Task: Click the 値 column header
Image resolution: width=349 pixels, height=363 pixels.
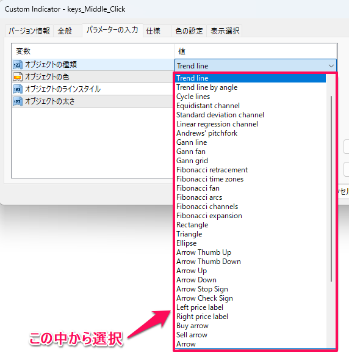Action: click(256, 51)
